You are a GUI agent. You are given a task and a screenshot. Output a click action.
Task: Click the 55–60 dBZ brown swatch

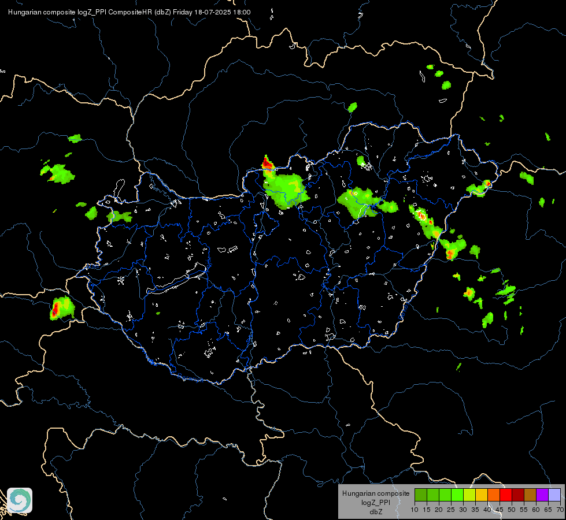(x=530, y=495)
